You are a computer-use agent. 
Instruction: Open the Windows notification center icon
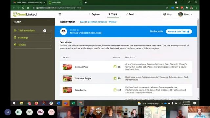point(195,103)
